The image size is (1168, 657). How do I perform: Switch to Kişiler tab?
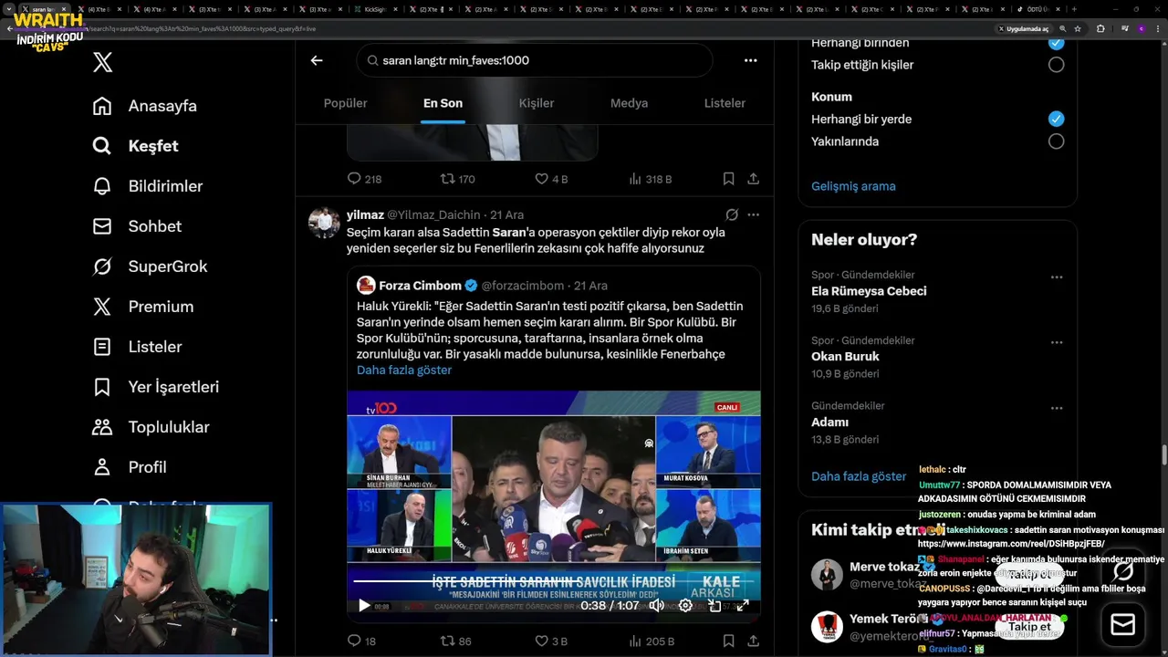537,103
